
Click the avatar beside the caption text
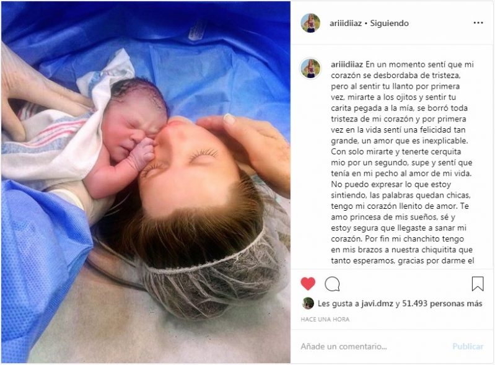click(310, 69)
